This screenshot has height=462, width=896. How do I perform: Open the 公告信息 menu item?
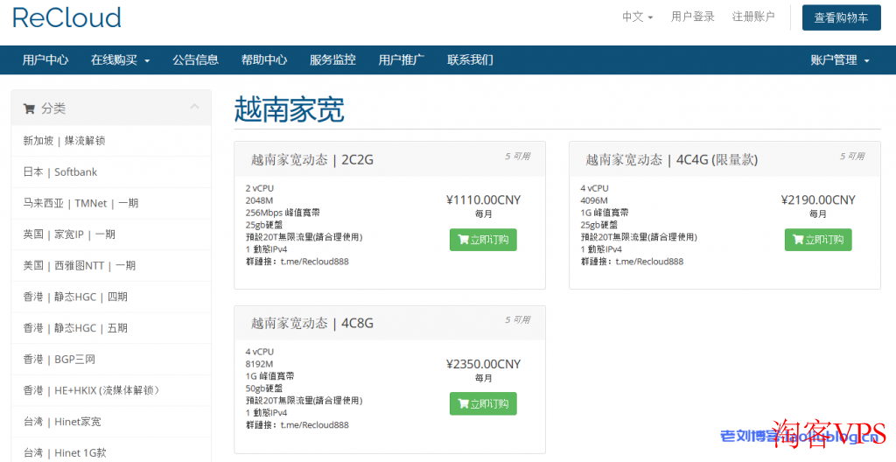tap(195, 60)
